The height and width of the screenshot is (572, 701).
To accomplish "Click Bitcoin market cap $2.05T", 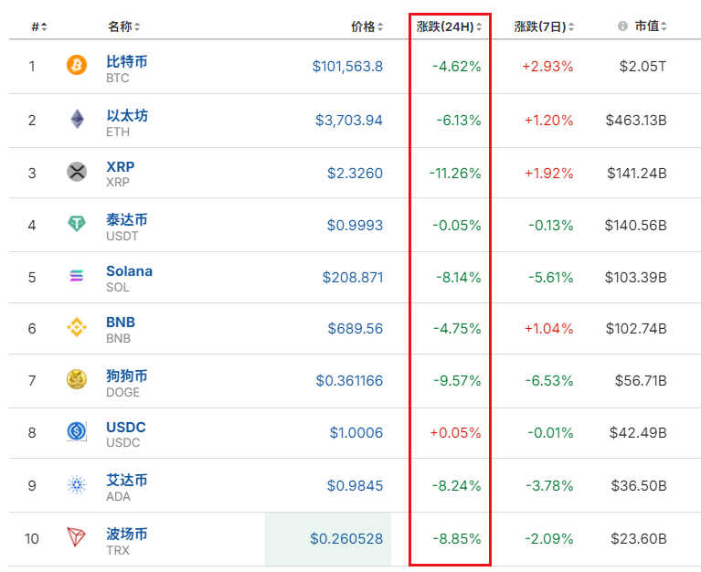I will point(643,67).
